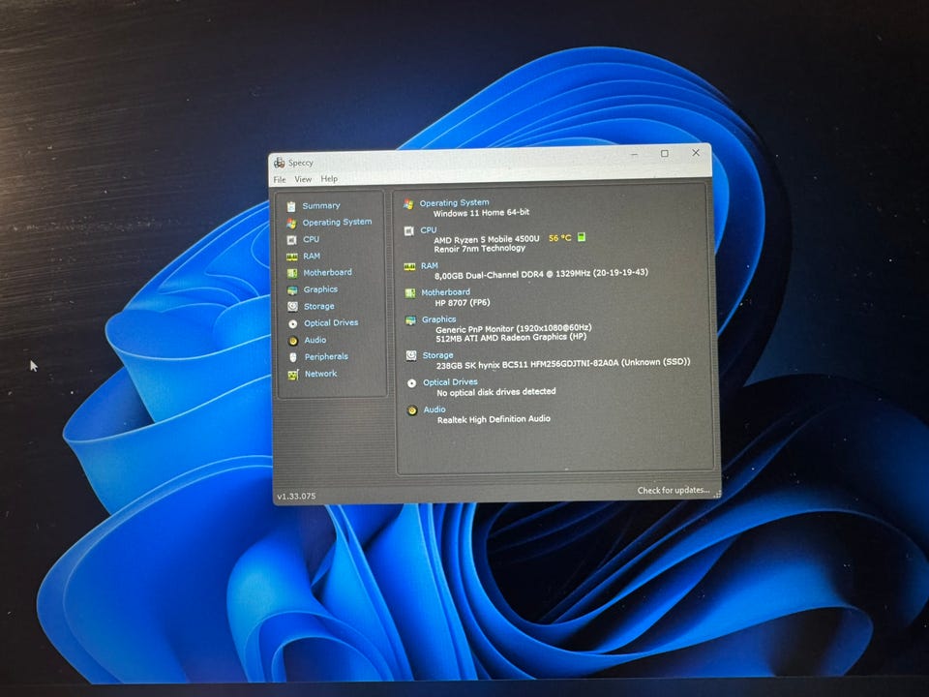Viewport: 929px width, 697px height.
Task: Click the 512MB ATI AMD Radeon Graphics line
Action: click(511, 337)
